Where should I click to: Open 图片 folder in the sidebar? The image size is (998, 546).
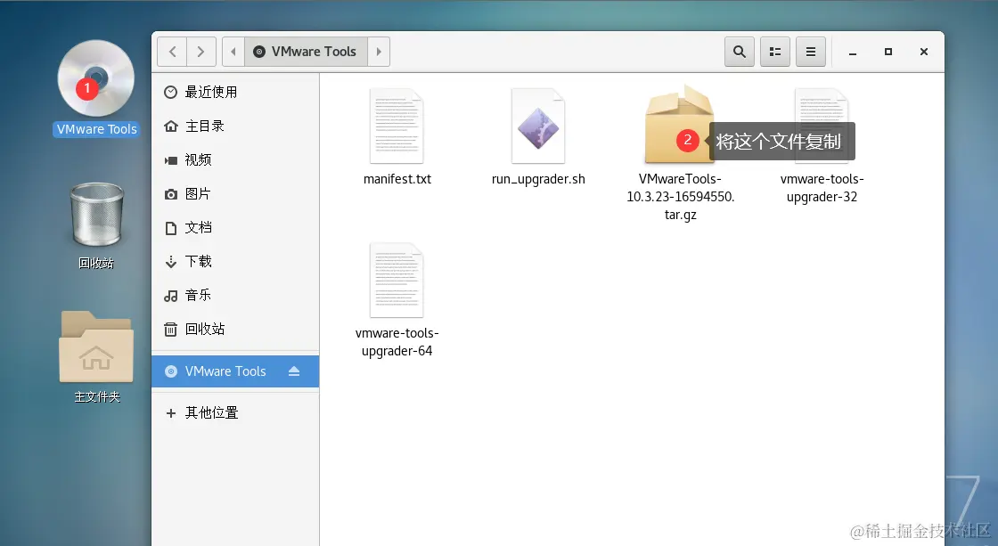coord(235,193)
